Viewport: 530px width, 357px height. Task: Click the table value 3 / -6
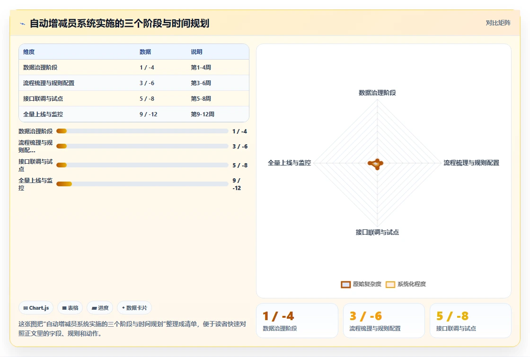point(147,83)
